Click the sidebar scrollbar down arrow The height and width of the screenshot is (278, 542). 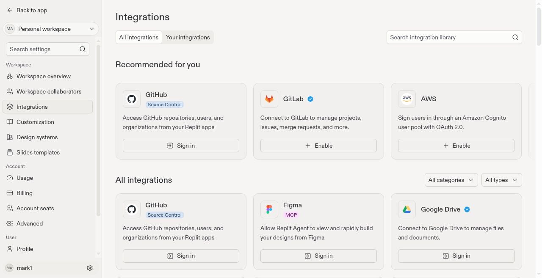pyautogui.click(x=99, y=254)
